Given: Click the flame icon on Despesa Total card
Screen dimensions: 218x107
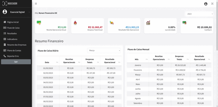Looking at the screenshot, I should pos(75,23).
